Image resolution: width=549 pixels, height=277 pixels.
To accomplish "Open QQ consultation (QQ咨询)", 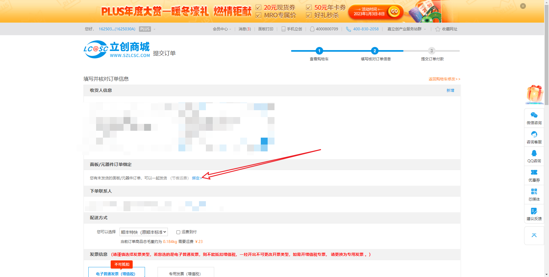I will (x=534, y=156).
